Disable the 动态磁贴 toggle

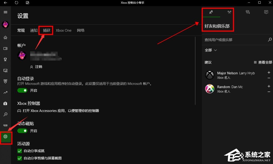22,131
